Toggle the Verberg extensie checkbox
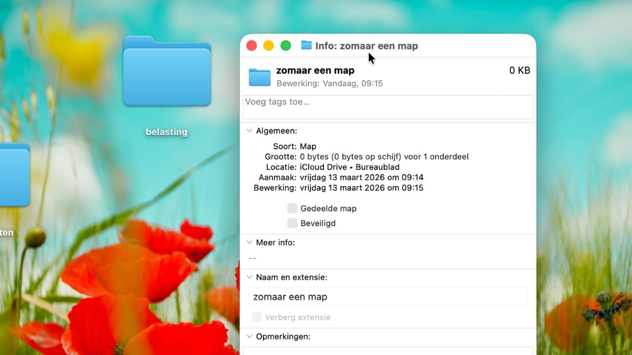 click(x=256, y=317)
